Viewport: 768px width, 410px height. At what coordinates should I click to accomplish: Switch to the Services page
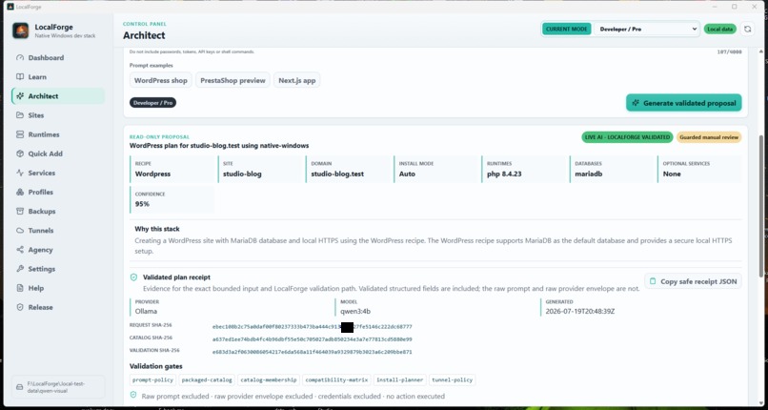[x=58, y=173]
